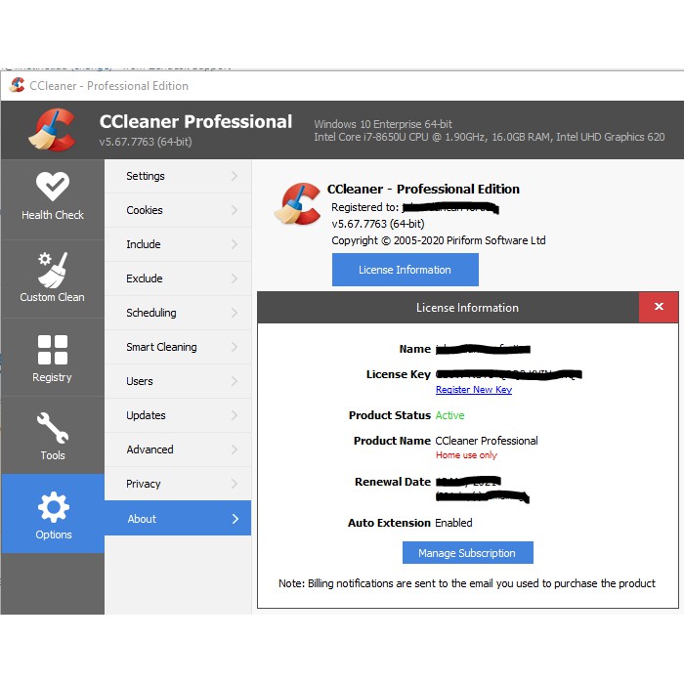
Task: Expand the Settings chevron arrow
Action: pyautogui.click(x=235, y=176)
